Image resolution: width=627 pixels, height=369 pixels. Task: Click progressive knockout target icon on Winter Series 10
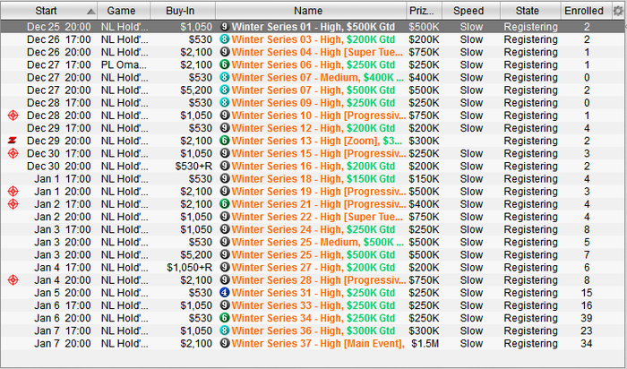click(13, 116)
